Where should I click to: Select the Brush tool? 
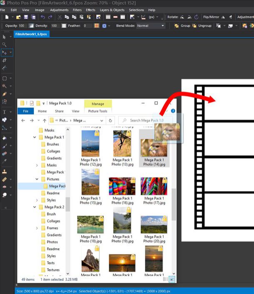point(4,146)
